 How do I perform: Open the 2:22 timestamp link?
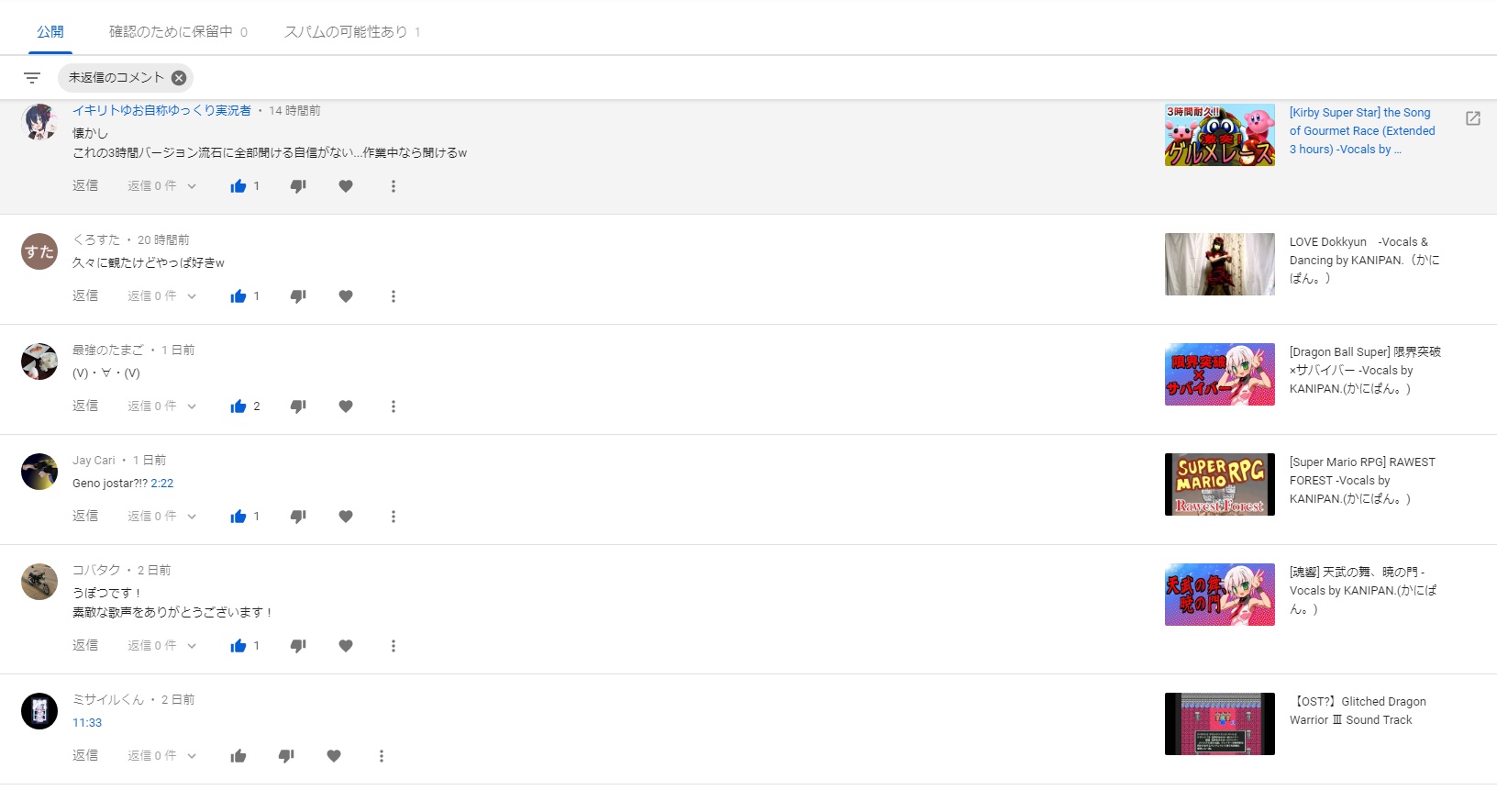(x=161, y=484)
